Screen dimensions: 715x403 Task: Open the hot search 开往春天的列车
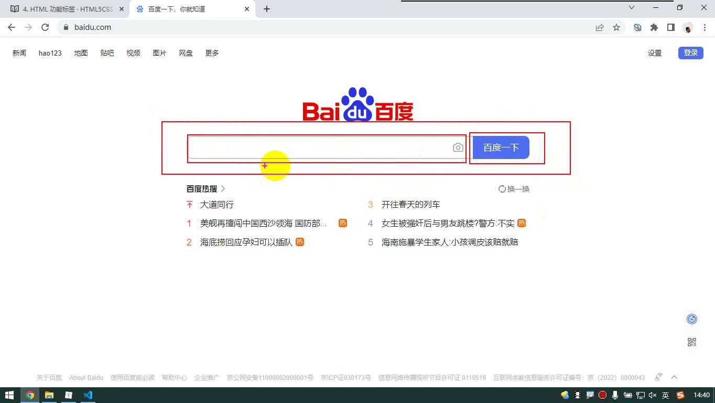coord(411,205)
